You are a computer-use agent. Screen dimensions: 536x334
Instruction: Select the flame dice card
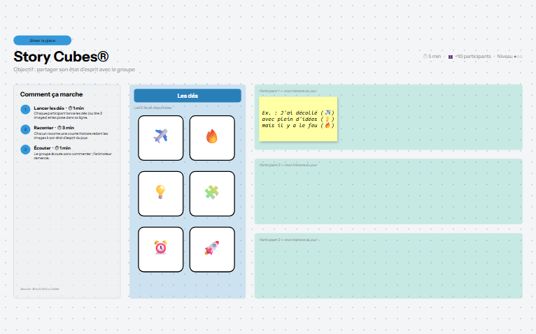point(212,138)
